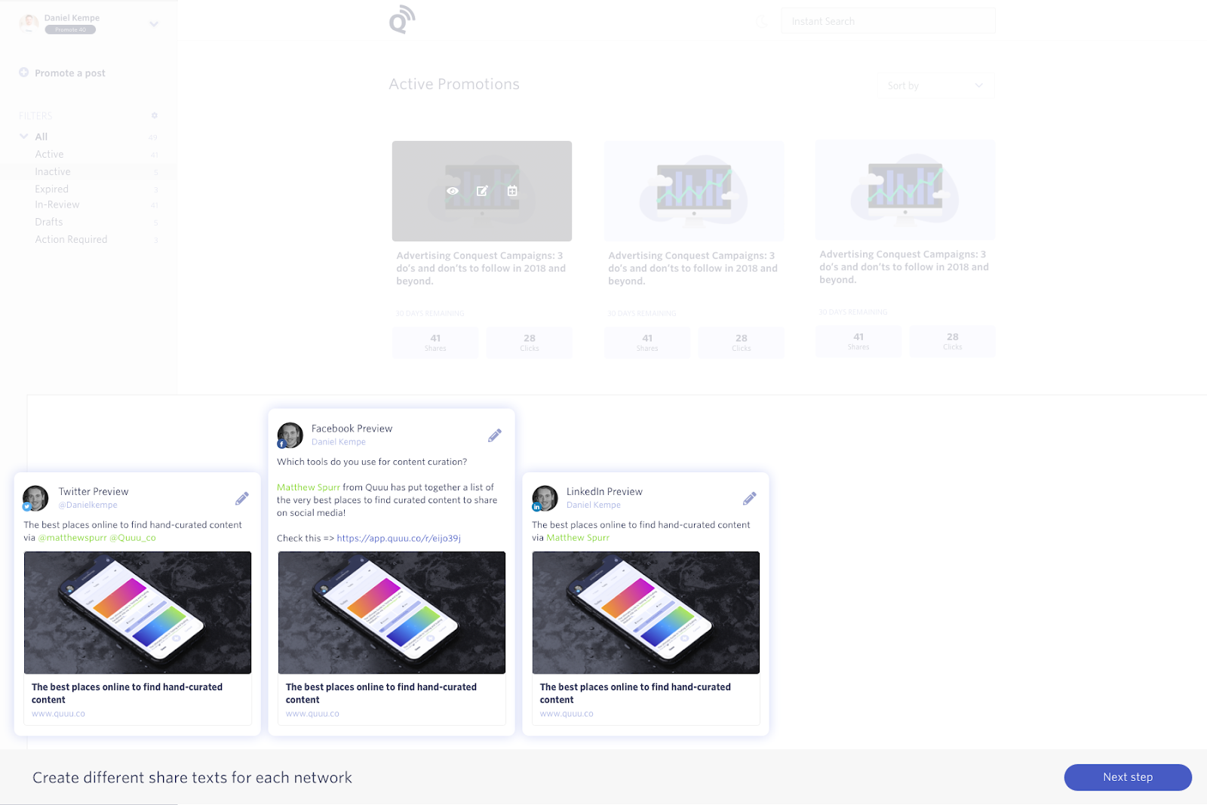Expand the Daniel Kempe account dropdown
Viewport: 1207px width, 805px height.
154,24
